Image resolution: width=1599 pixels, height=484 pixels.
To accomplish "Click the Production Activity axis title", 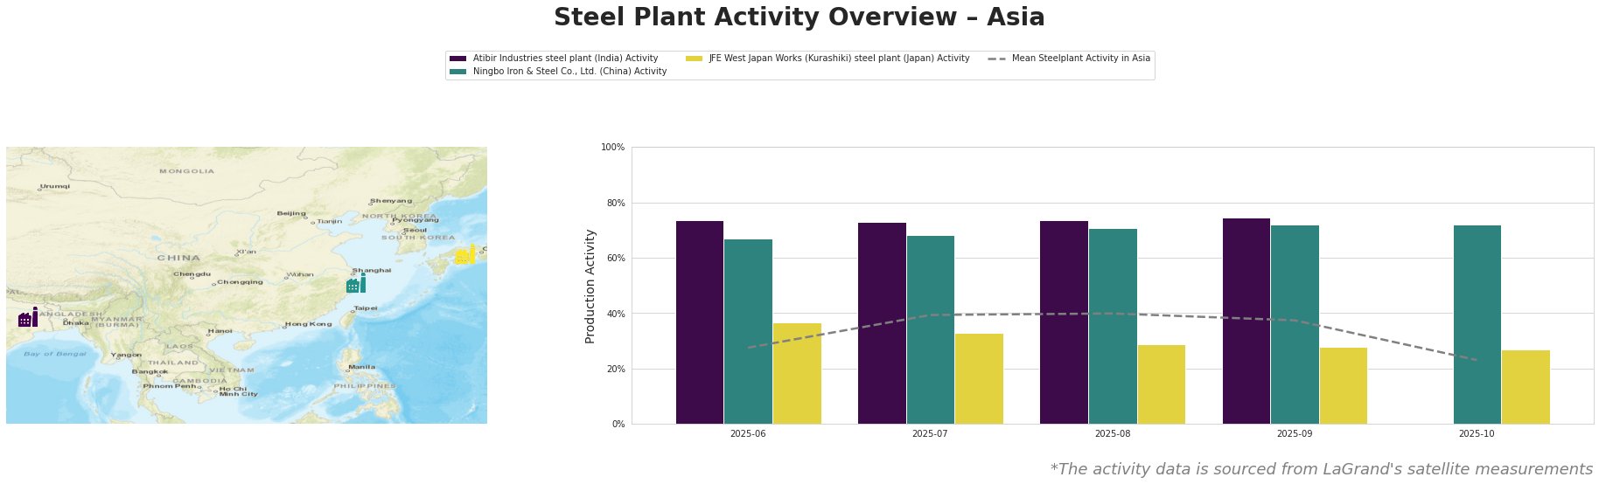I will 590,286.
